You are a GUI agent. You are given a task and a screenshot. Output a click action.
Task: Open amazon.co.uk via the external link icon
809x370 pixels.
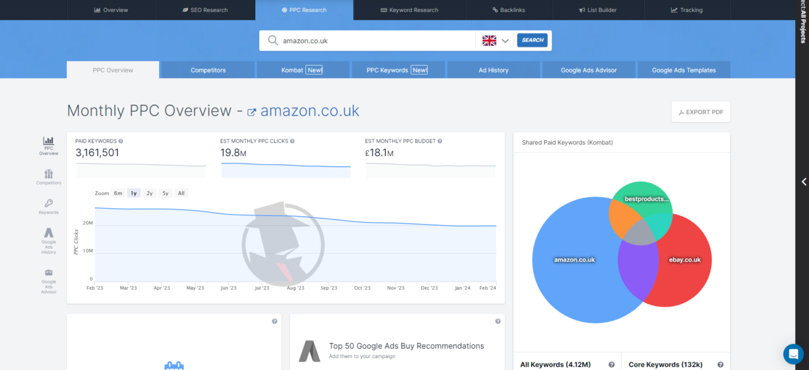point(252,110)
